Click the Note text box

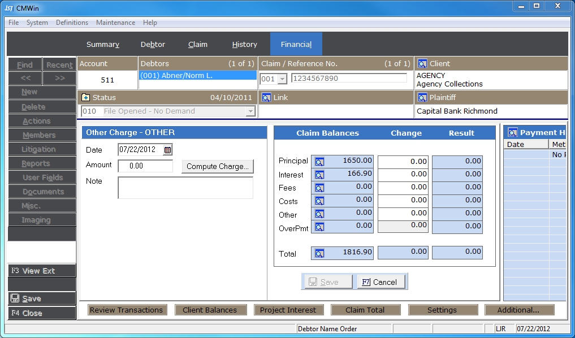click(x=185, y=188)
